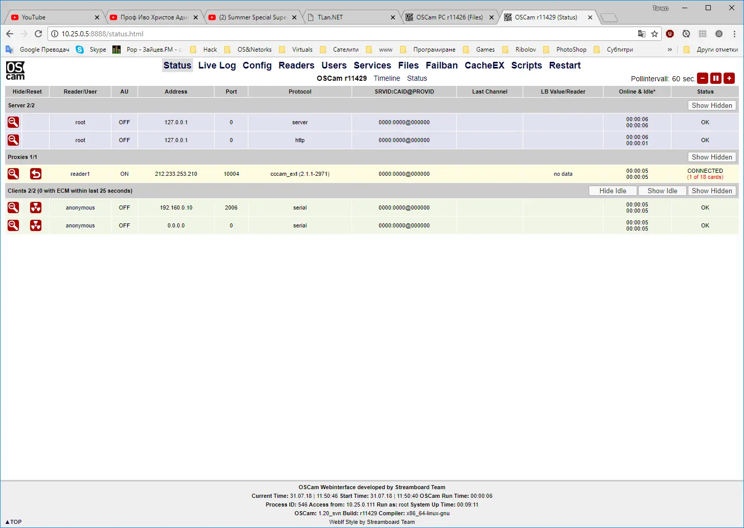Open the Сателити bookmarks folder
The image size is (744, 528).
point(339,50)
